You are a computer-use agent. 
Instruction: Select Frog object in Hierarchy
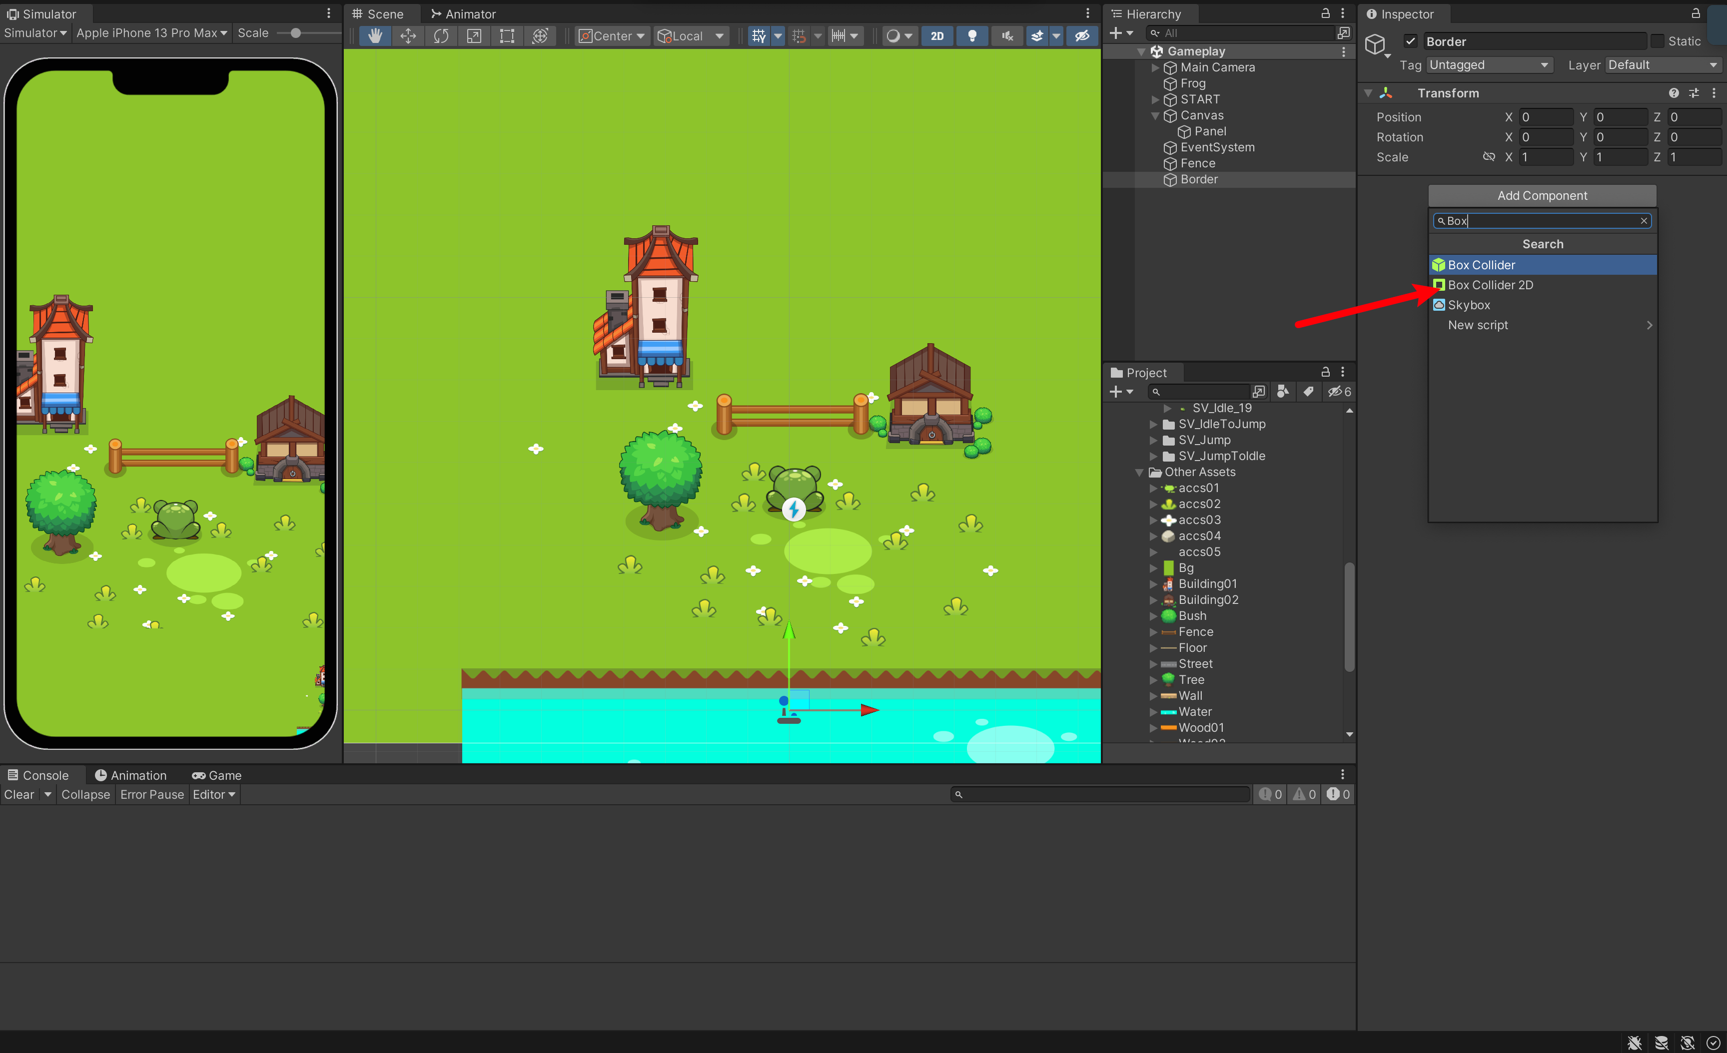pyautogui.click(x=1192, y=83)
